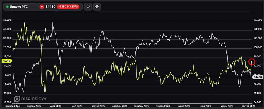264x109 pixels.
Task: Click the -11,000 left axis value
Action: point(7,93)
